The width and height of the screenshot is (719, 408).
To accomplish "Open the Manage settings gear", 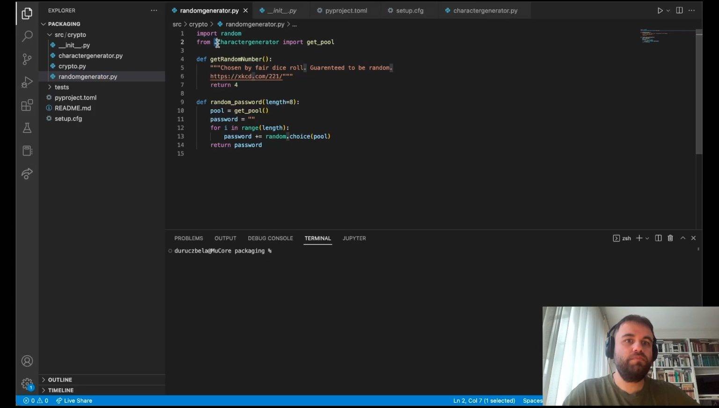I will coord(27,384).
